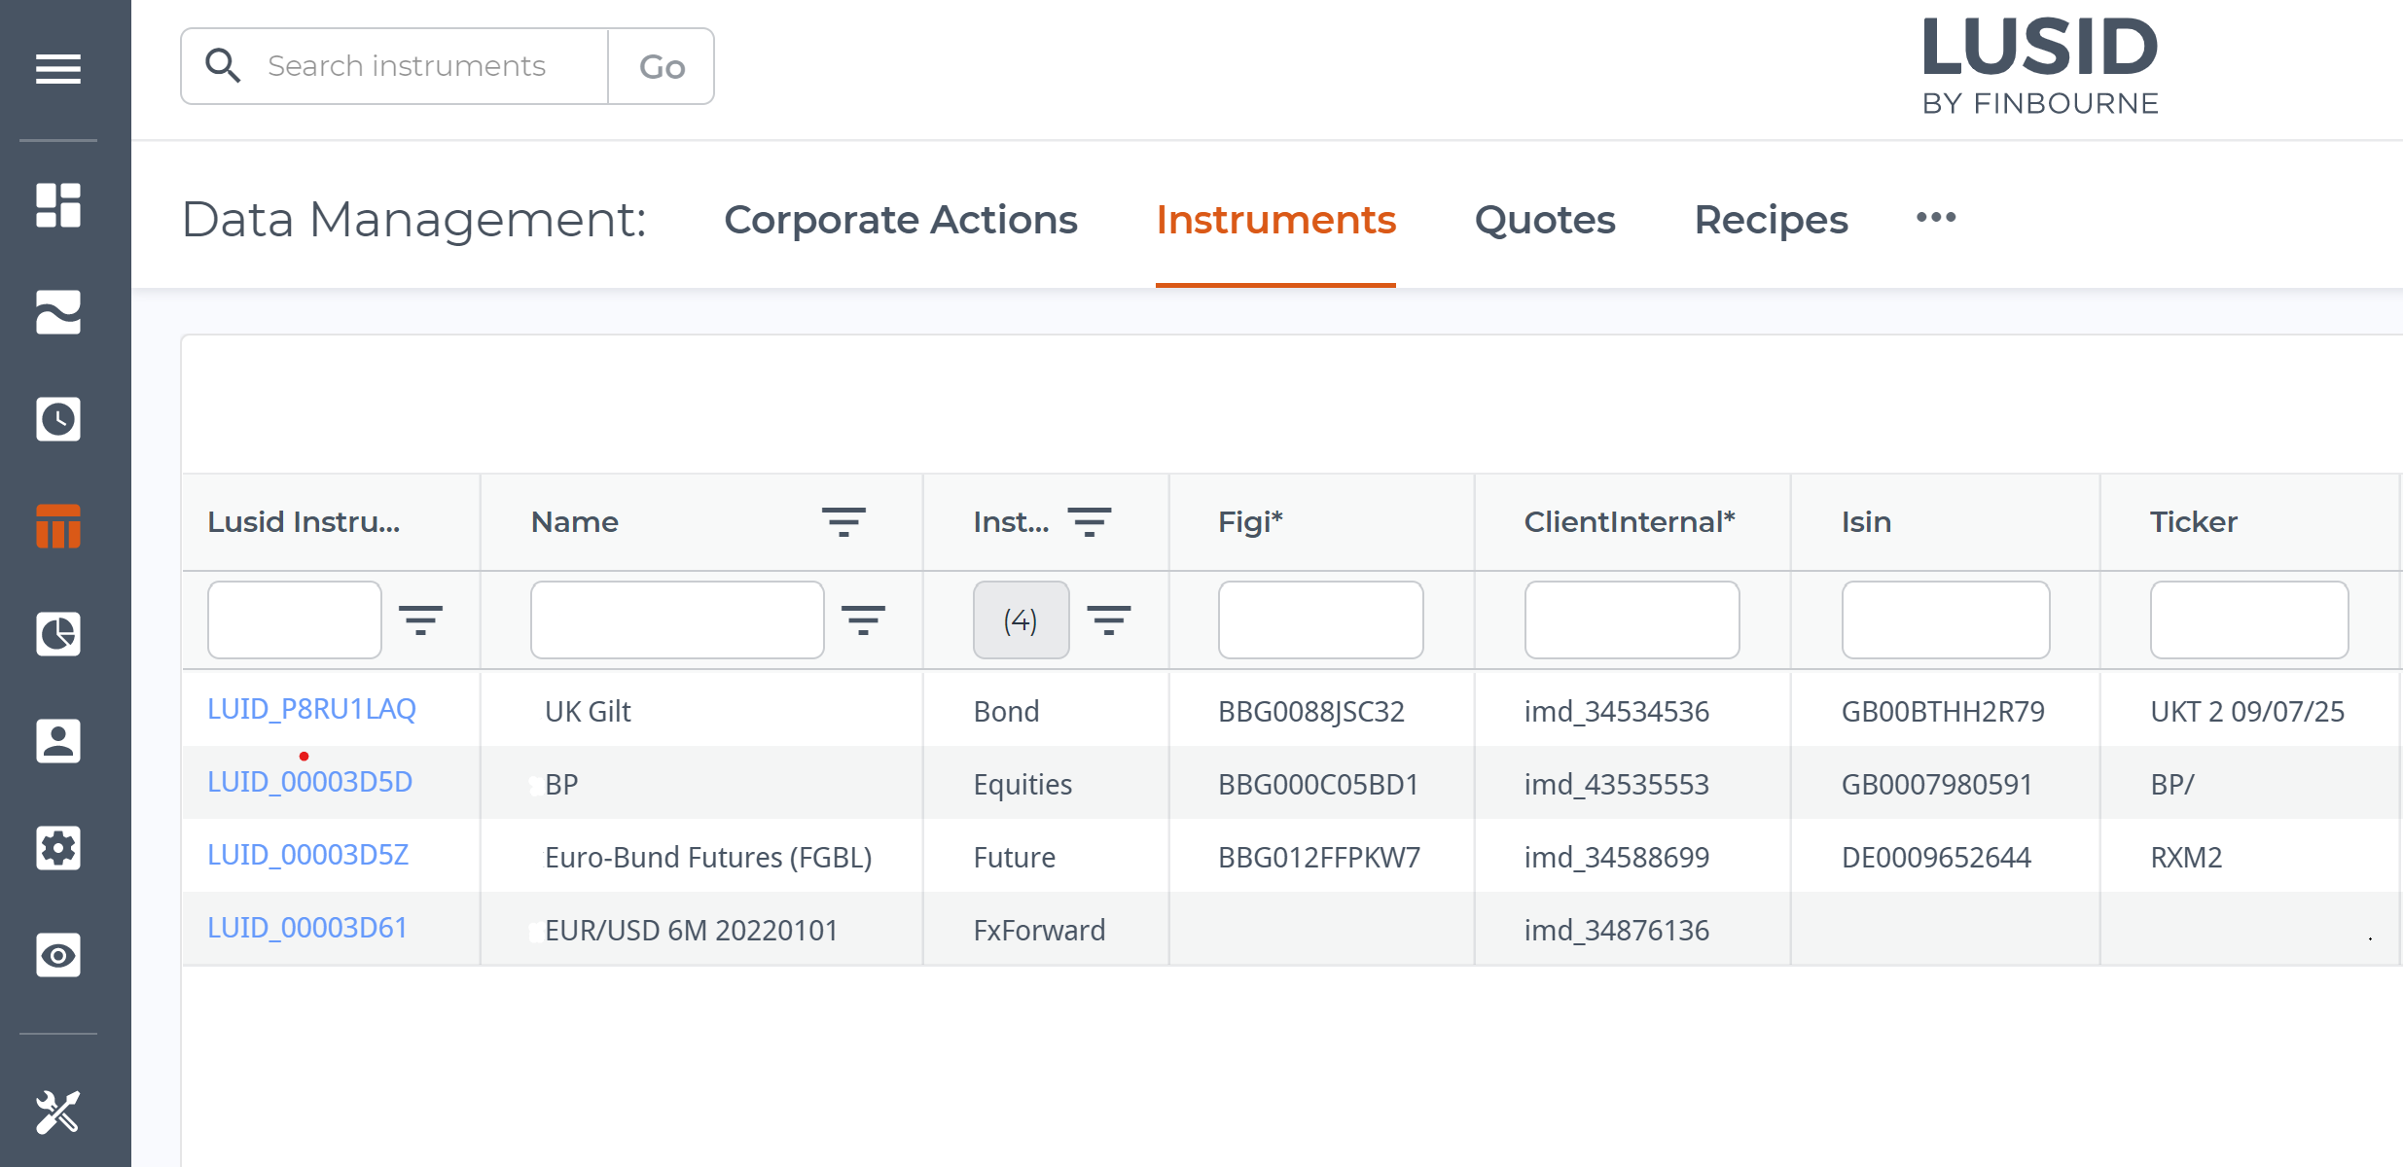Screen dimensions: 2403x1167
Task: Click the LUSID by Finbourne logo
Action: [x=2040, y=65]
